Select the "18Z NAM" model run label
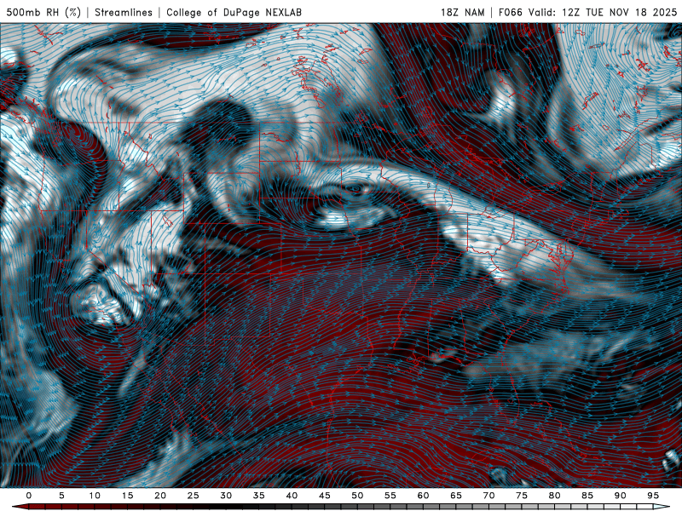The height and width of the screenshot is (511, 682). click(x=462, y=12)
